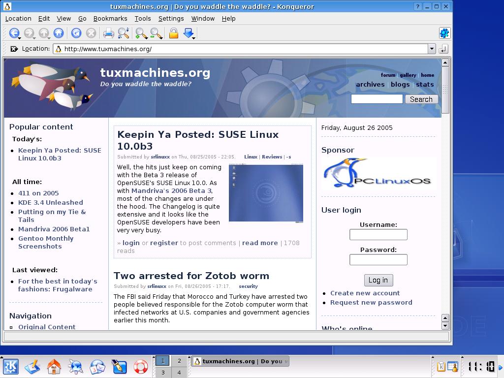The width and height of the screenshot is (504, 378).
Task: Open the 'blogs' header link
Action: point(400,85)
